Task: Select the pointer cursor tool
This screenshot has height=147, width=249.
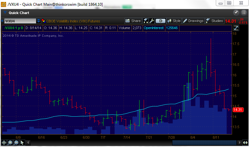Action: [x=22, y=143]
